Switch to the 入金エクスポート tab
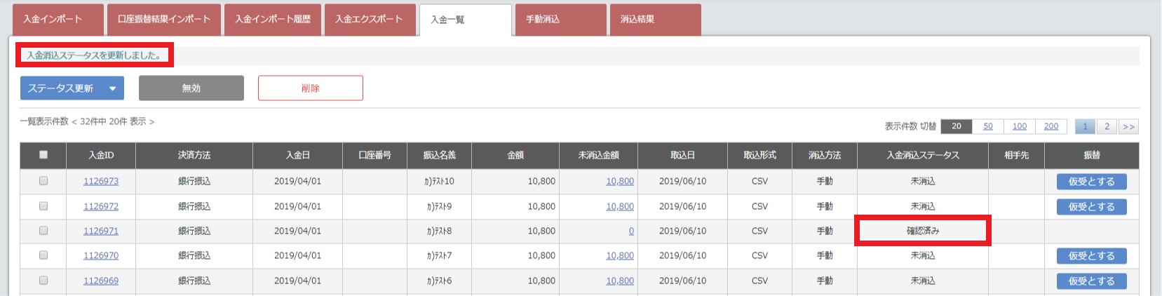 click(369, 20)
